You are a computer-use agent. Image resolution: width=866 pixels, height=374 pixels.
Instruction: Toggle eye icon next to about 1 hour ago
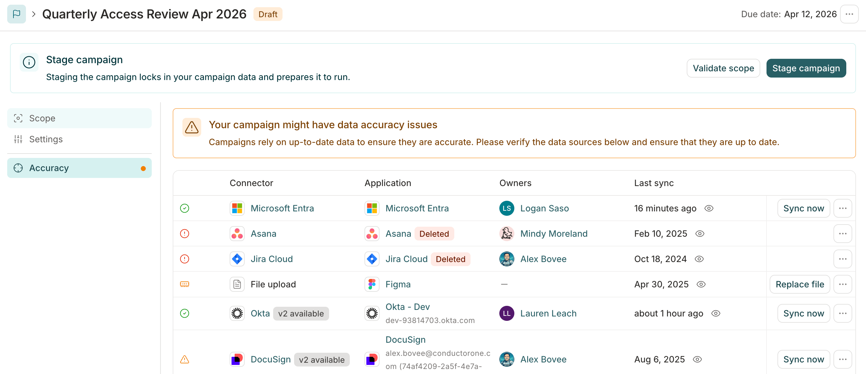[x=716, y=313]
